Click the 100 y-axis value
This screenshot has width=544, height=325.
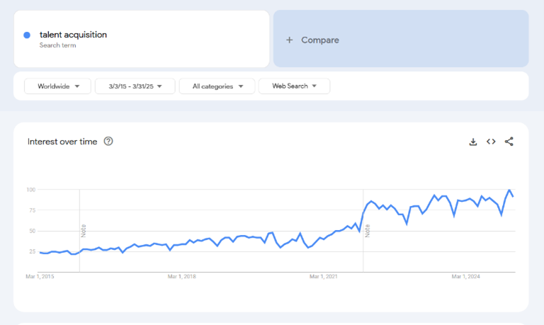pos(31,189)
